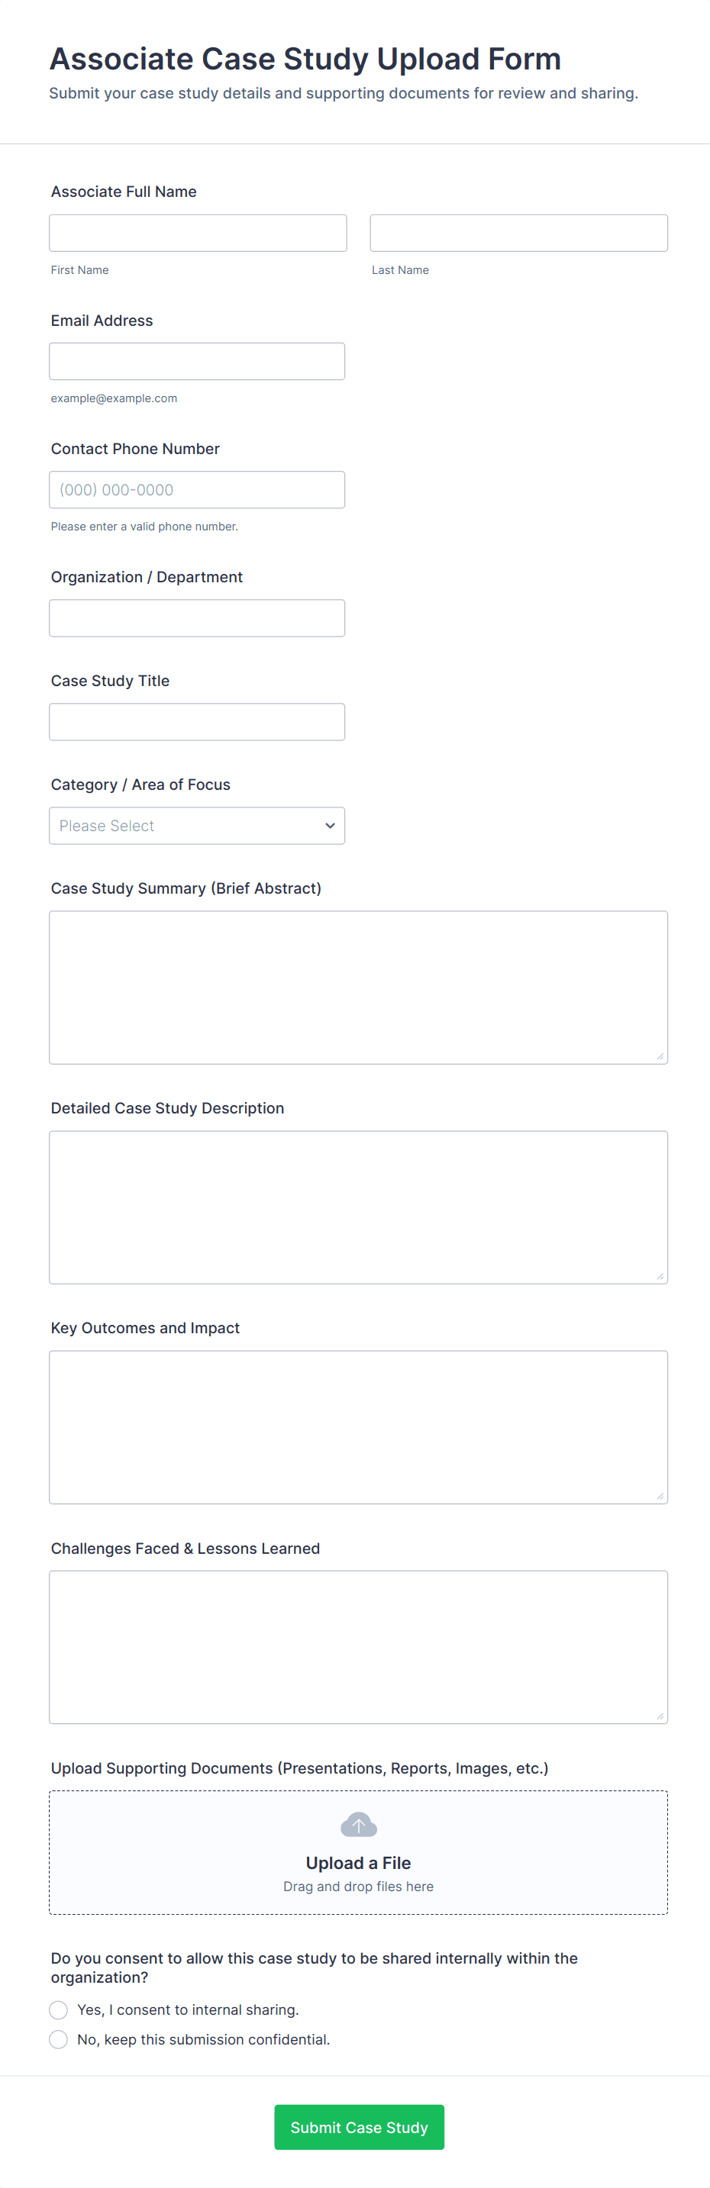This screenshot has height=2188, width=710.
Task: Click into the First Name field
Action: point(197,233)
